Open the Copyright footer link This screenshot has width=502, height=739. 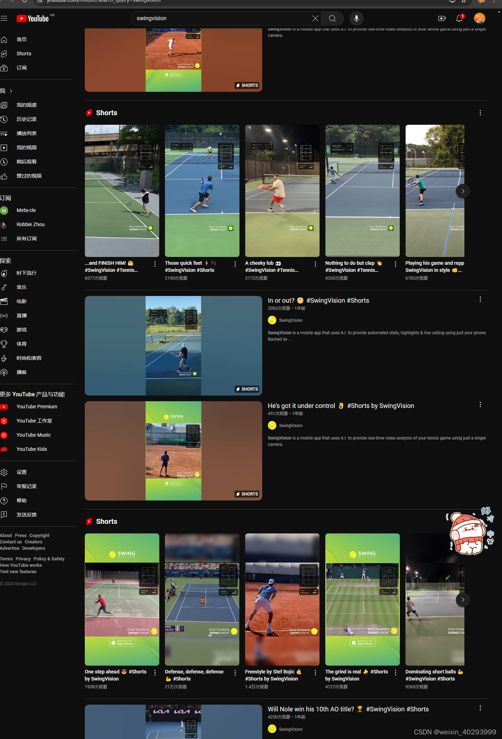tap(39, 535)
